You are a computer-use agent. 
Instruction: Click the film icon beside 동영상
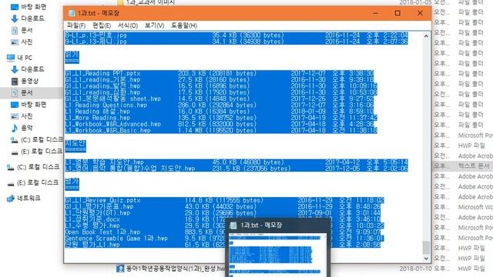point(15,81)
